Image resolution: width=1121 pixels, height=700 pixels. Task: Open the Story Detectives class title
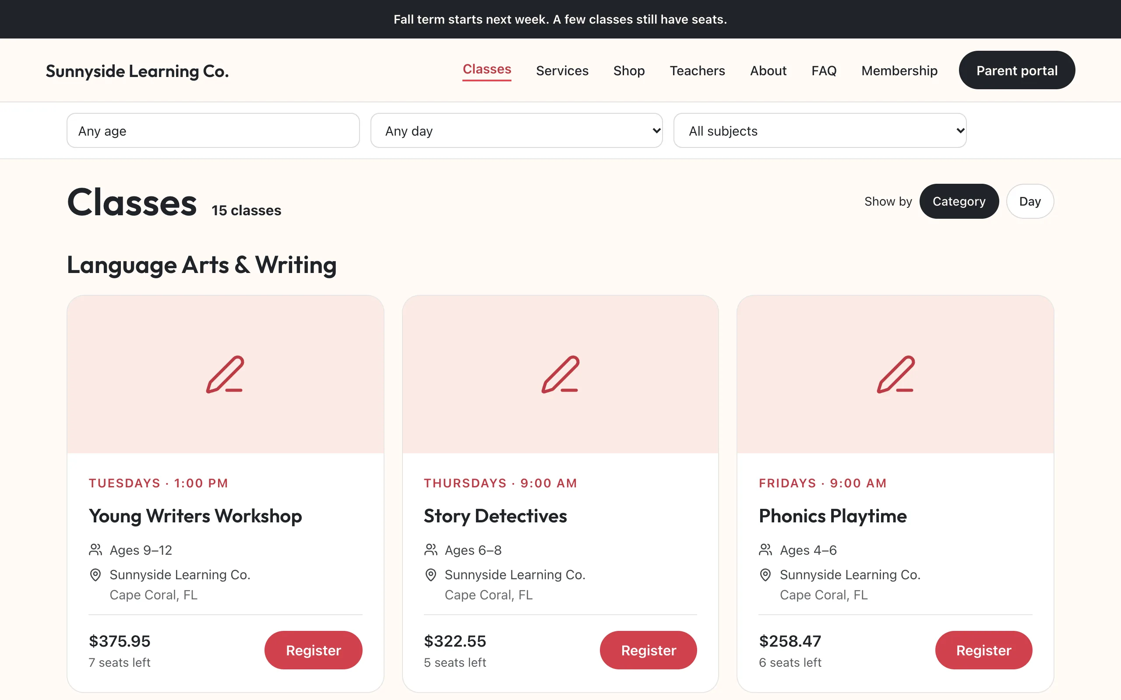click(495, 516)
